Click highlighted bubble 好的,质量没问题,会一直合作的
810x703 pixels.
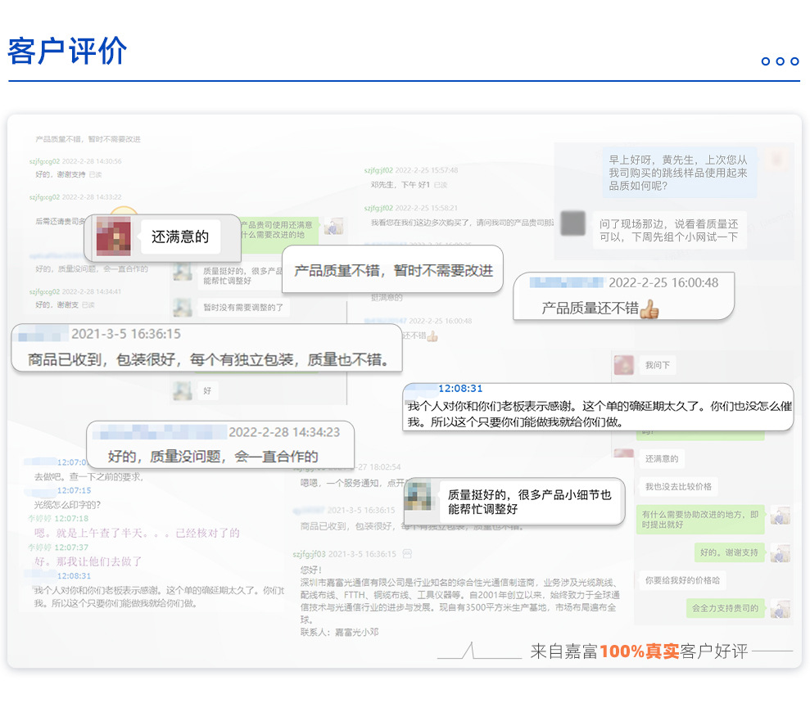(x=220, y=444)
